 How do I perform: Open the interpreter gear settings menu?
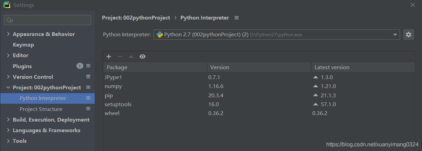(409, 35)
